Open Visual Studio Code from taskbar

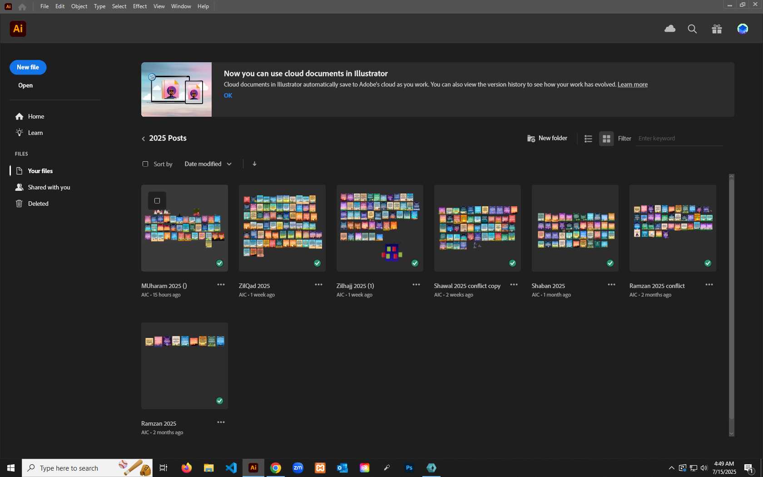231,467
